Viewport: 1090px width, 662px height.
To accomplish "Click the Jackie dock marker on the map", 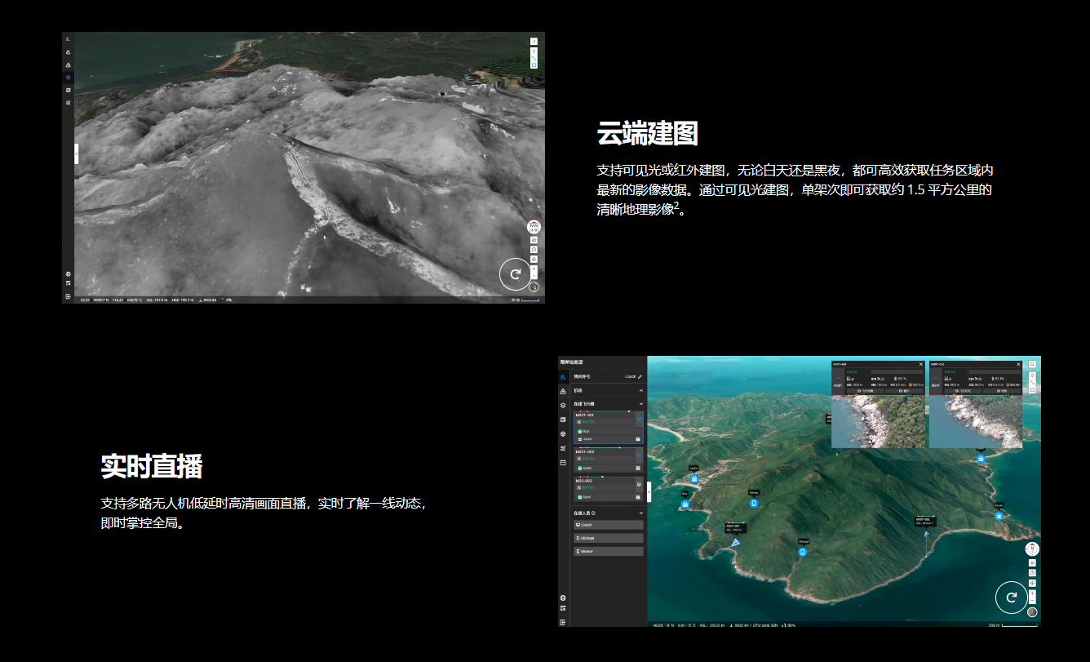I will pos(693,478).
